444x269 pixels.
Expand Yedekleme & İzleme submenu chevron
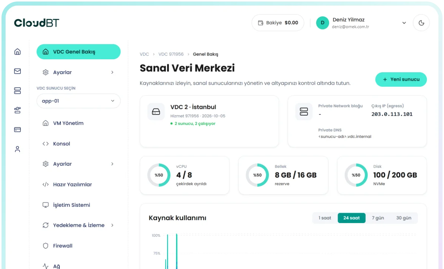[x=112, y=225]
